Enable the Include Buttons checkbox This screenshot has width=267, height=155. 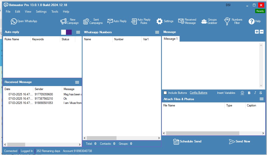[x=165, y=93]
